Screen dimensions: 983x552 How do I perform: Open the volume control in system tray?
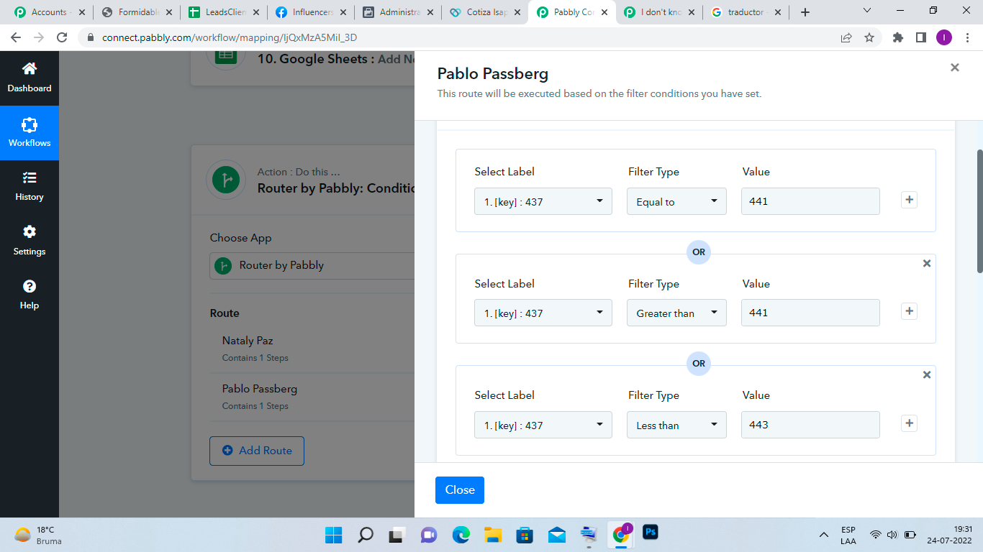(892, 535)
